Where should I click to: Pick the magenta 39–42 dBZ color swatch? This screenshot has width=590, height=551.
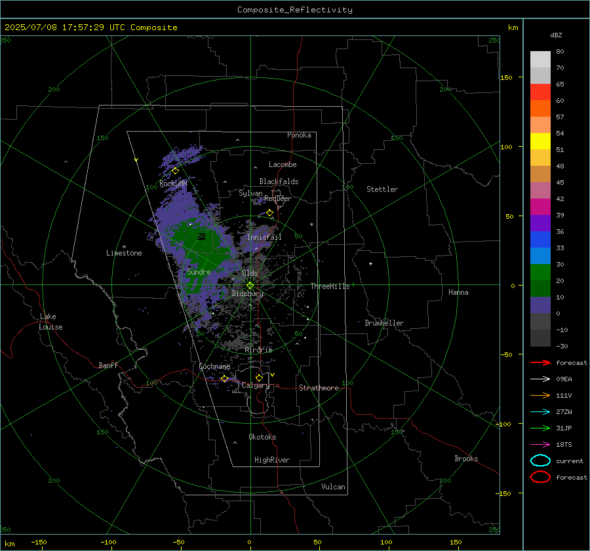pyautogui.click(x=540, y=207)
